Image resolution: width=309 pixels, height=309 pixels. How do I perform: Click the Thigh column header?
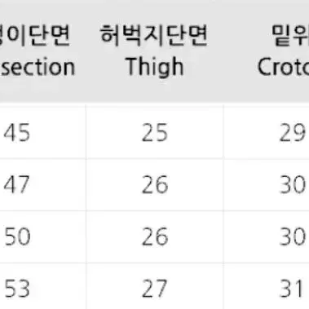(154, 51)
